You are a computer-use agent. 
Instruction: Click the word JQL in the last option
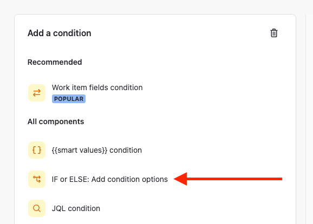click(58, 208)
